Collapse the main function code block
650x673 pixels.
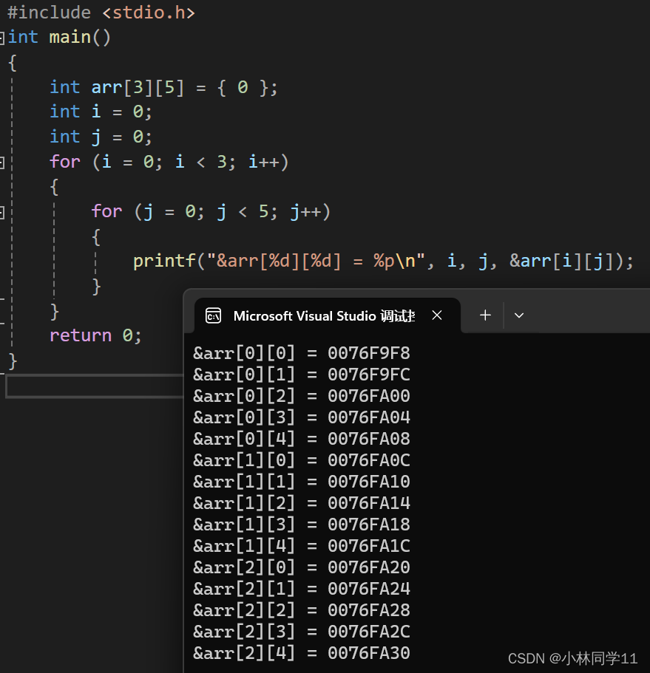(x=1, y=38)
